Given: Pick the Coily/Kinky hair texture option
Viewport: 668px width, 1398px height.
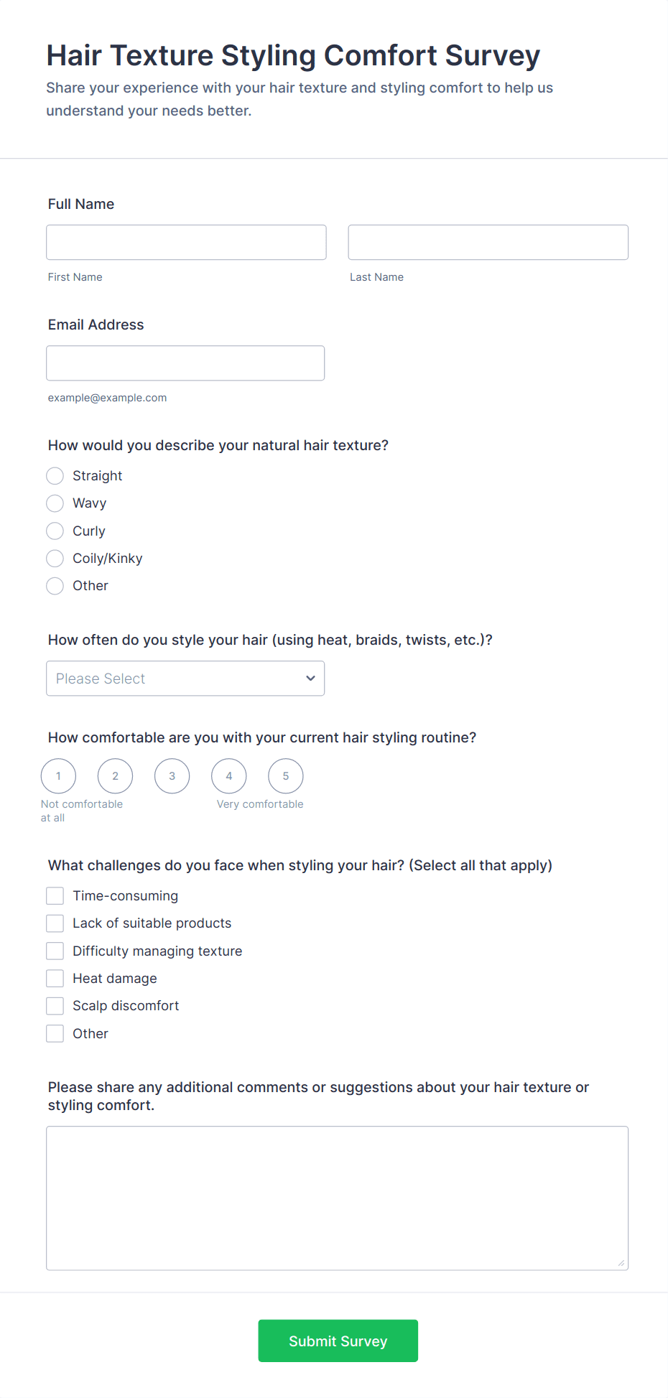Looking at the screenshot, I should 55,559.
